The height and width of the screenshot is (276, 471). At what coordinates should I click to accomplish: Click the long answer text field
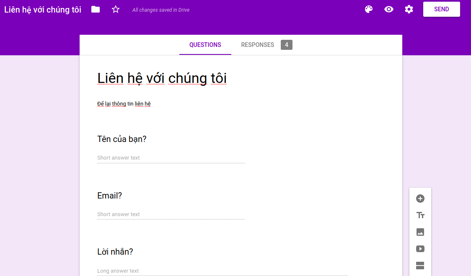(x=222, y=271)
